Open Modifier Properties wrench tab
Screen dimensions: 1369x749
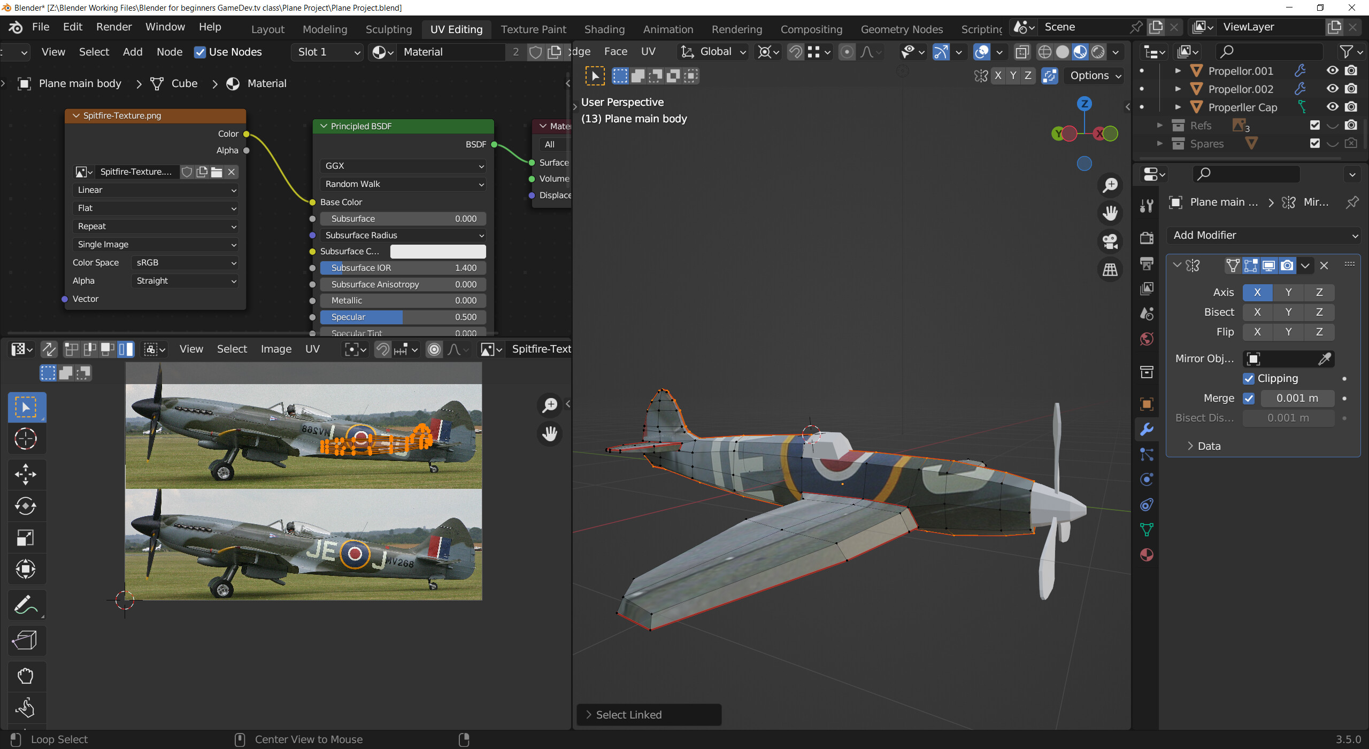point(1147,429)
